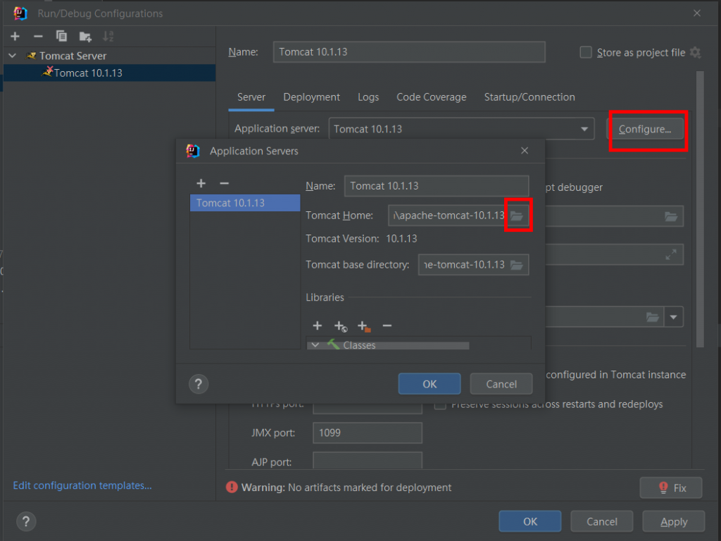Select Tomcat 10.1.13 in configurations tree
The image size is (721, 541).
click(x=109, y=73)
